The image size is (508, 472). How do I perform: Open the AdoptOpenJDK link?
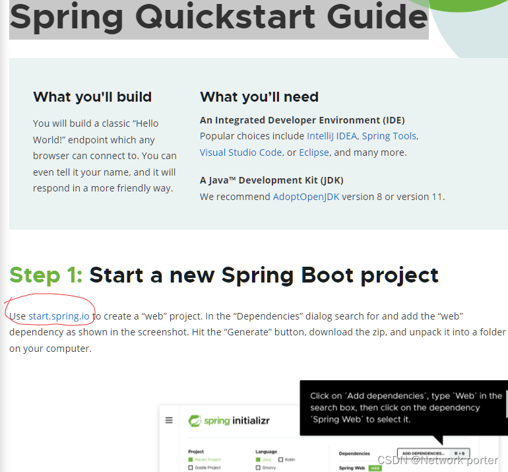(306, 197)
